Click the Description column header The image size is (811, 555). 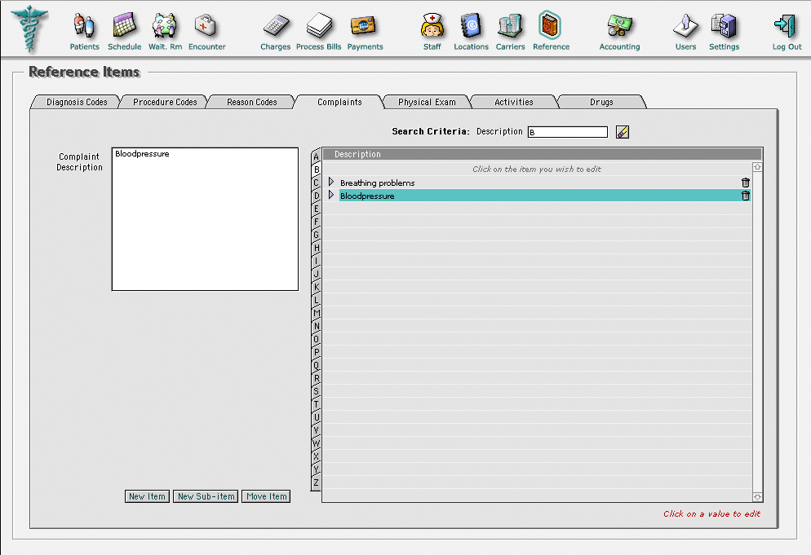pyautogui.click(x=542, y=154)
